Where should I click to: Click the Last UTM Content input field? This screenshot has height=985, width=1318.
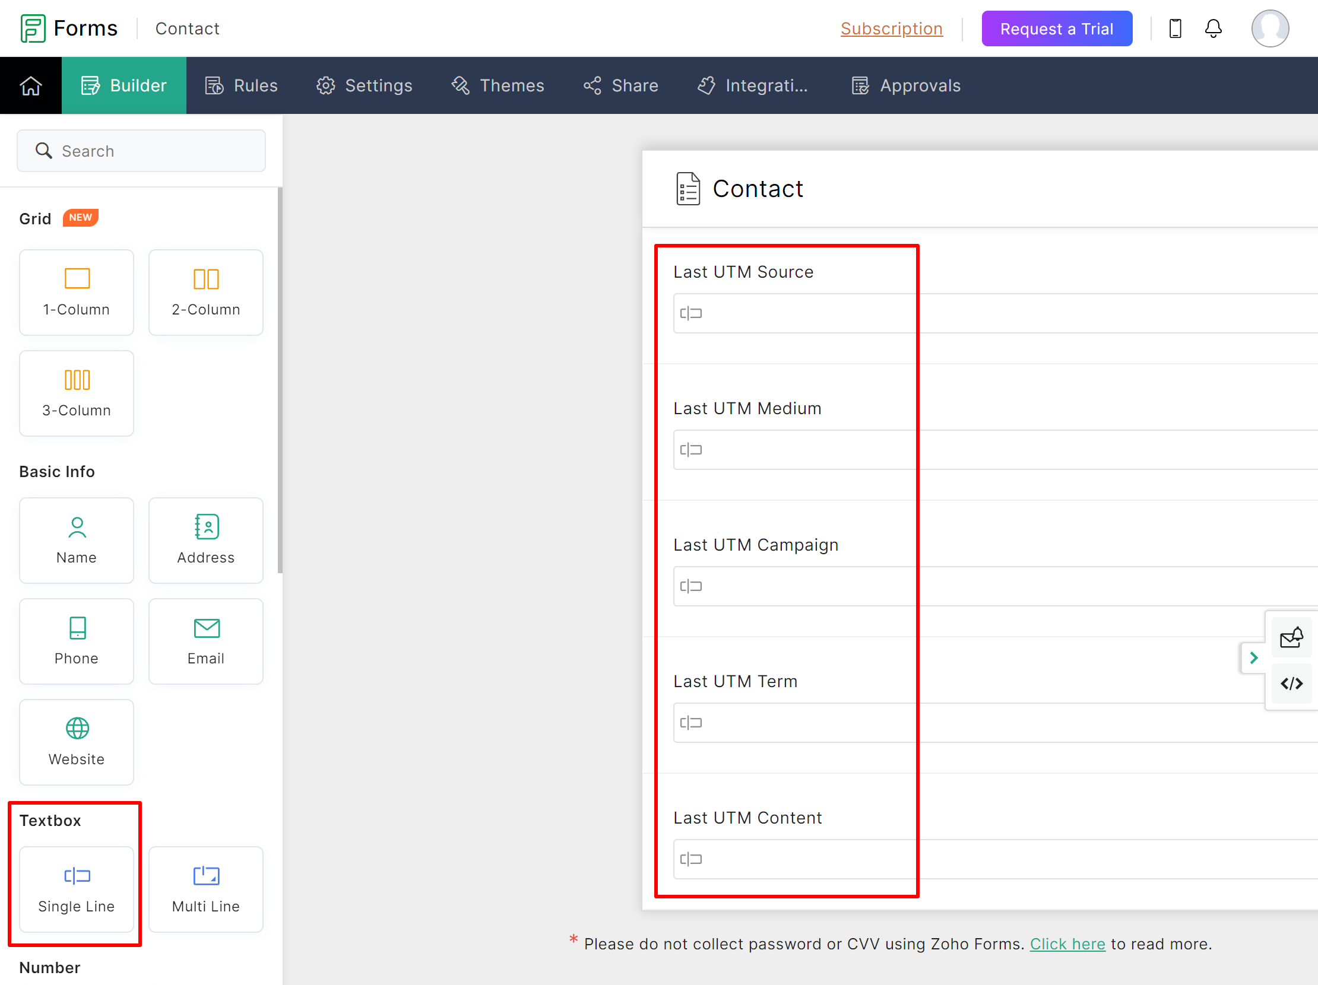pos(994,859)
